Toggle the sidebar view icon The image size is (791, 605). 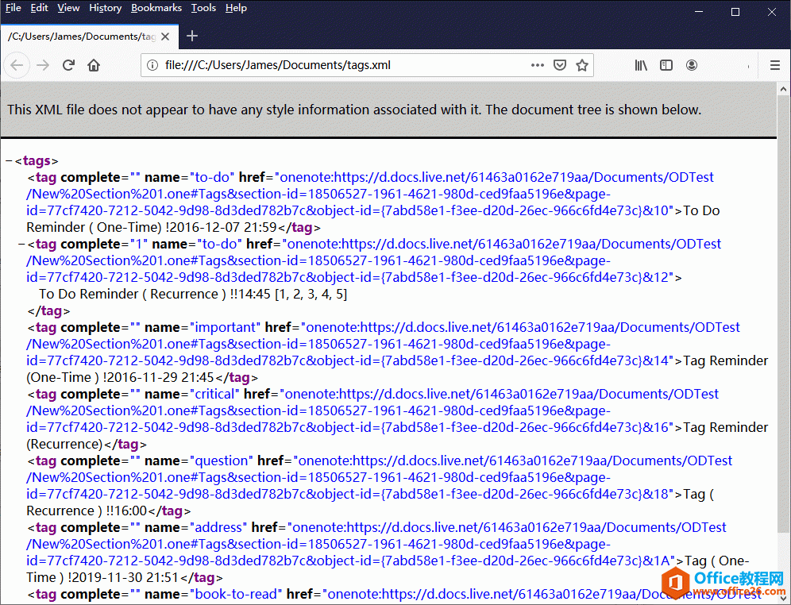pyautogui.click(x=666, y=65)
